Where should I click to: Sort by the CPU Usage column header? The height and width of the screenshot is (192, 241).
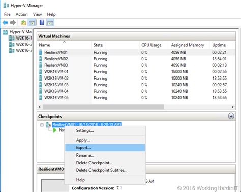[x=154, y=45]
